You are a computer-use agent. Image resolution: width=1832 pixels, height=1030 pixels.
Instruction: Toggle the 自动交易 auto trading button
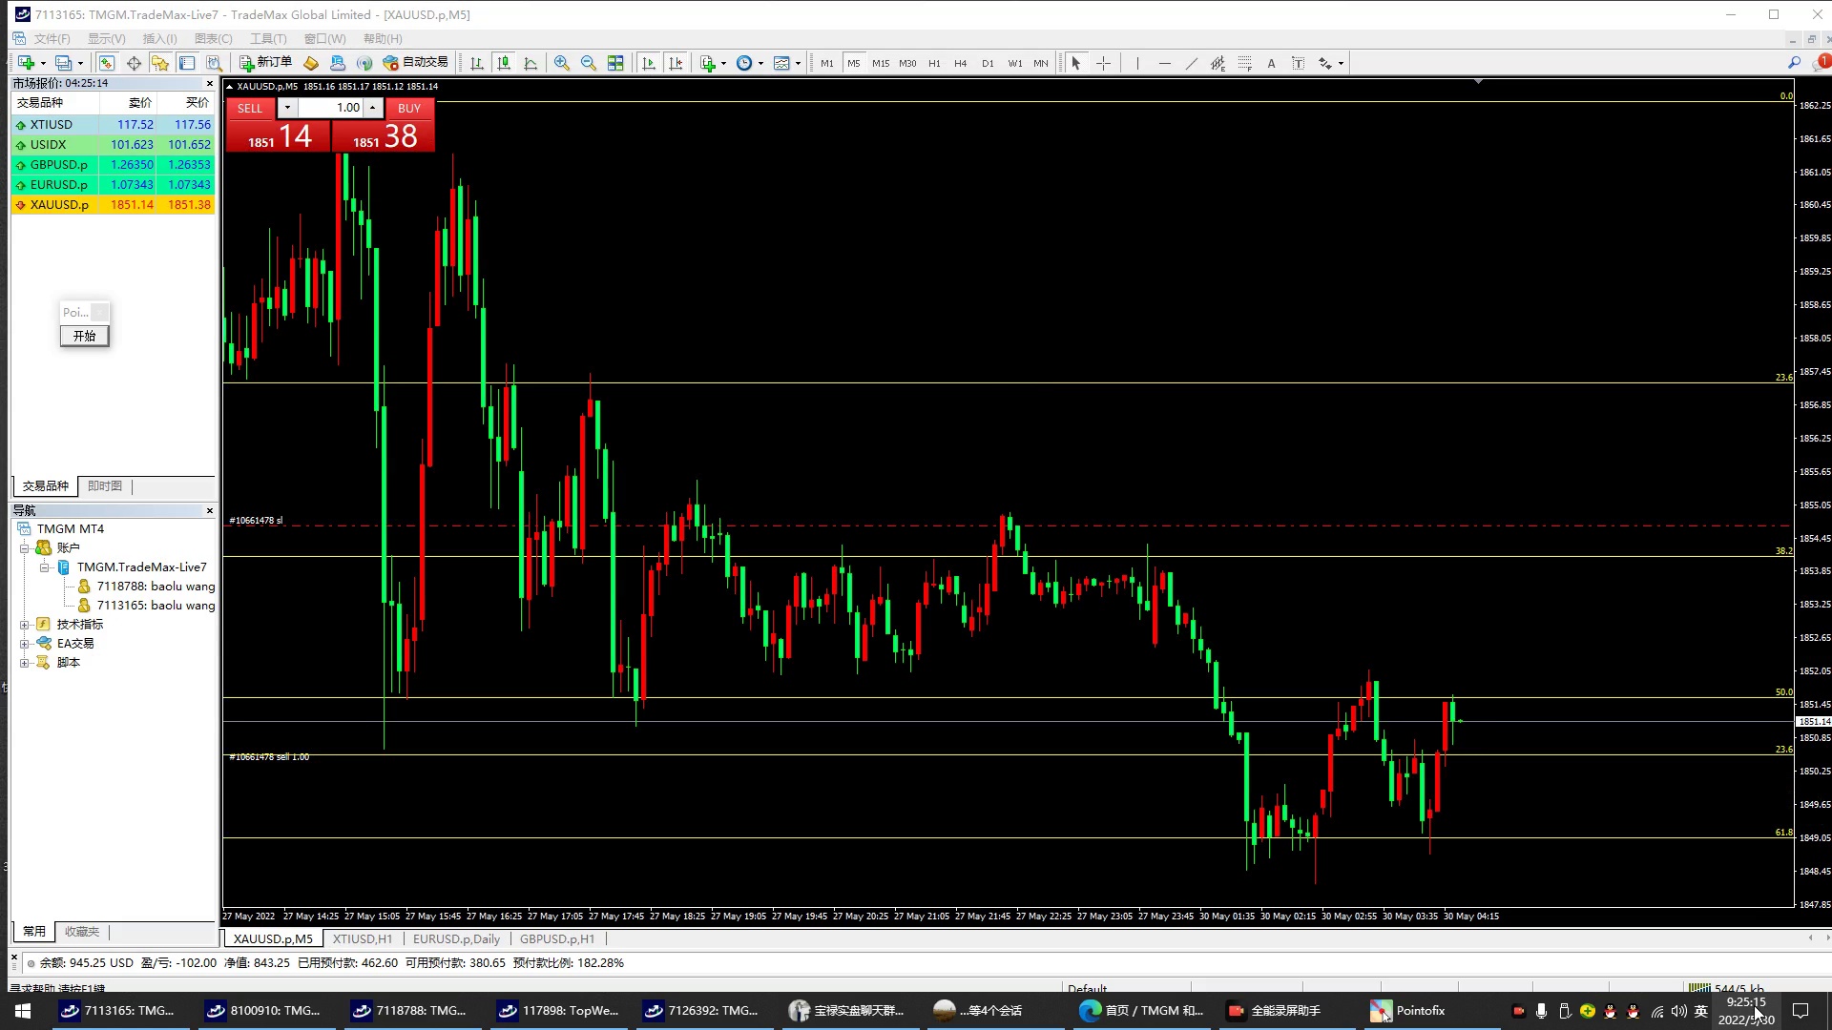click(x=416, y=62)
